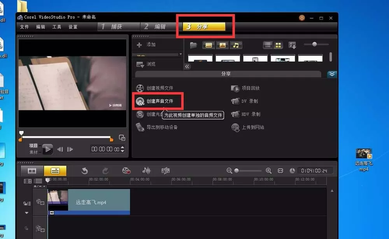Select 素材 play mode
This screenshot has width=389, height=239.
pos(33,152)
